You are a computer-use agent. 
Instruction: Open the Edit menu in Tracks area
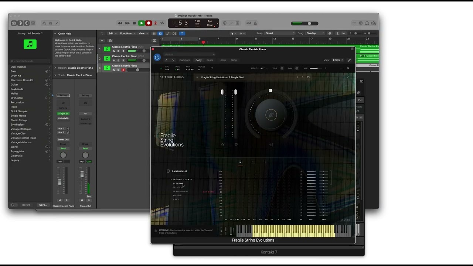coord(112,34)
